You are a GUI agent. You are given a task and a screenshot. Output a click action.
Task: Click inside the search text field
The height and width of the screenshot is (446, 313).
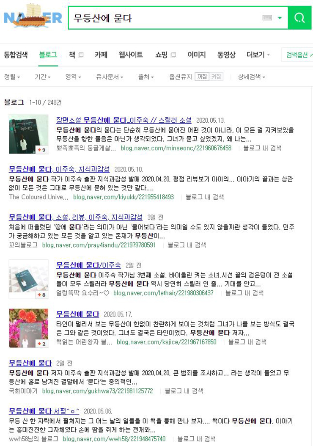tap(165, 18)
